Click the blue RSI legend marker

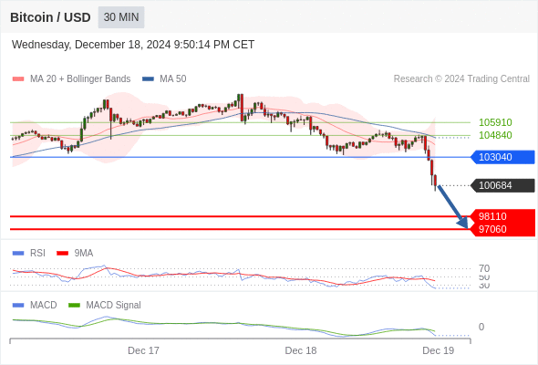18,254
